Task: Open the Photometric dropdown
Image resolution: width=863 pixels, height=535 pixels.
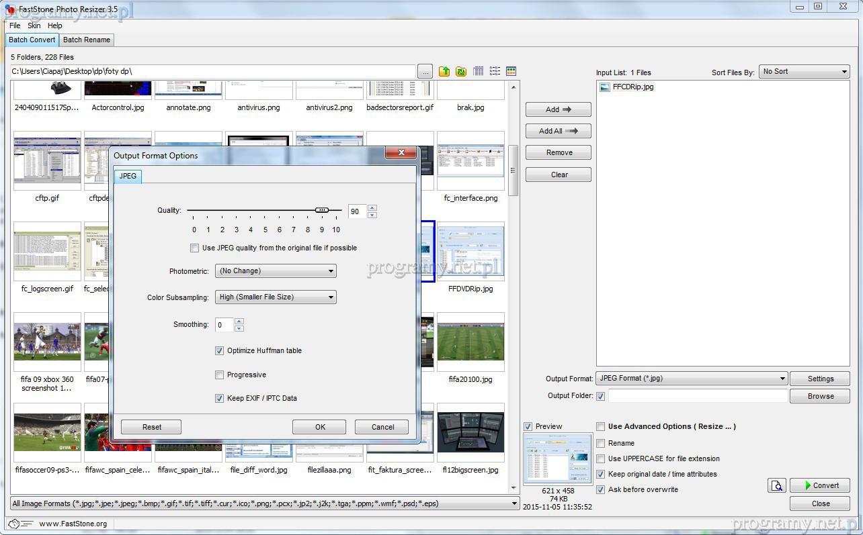Action: [276, 271]
